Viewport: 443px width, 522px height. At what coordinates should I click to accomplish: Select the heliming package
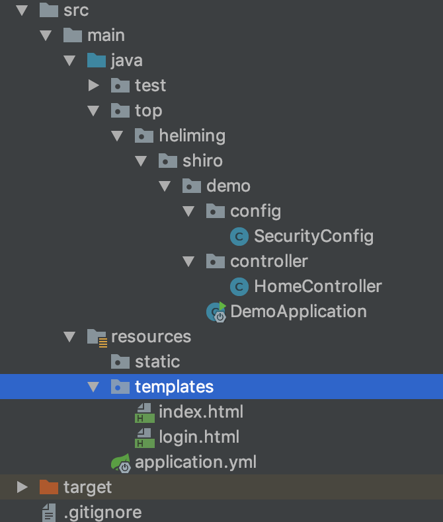[192, 136]
